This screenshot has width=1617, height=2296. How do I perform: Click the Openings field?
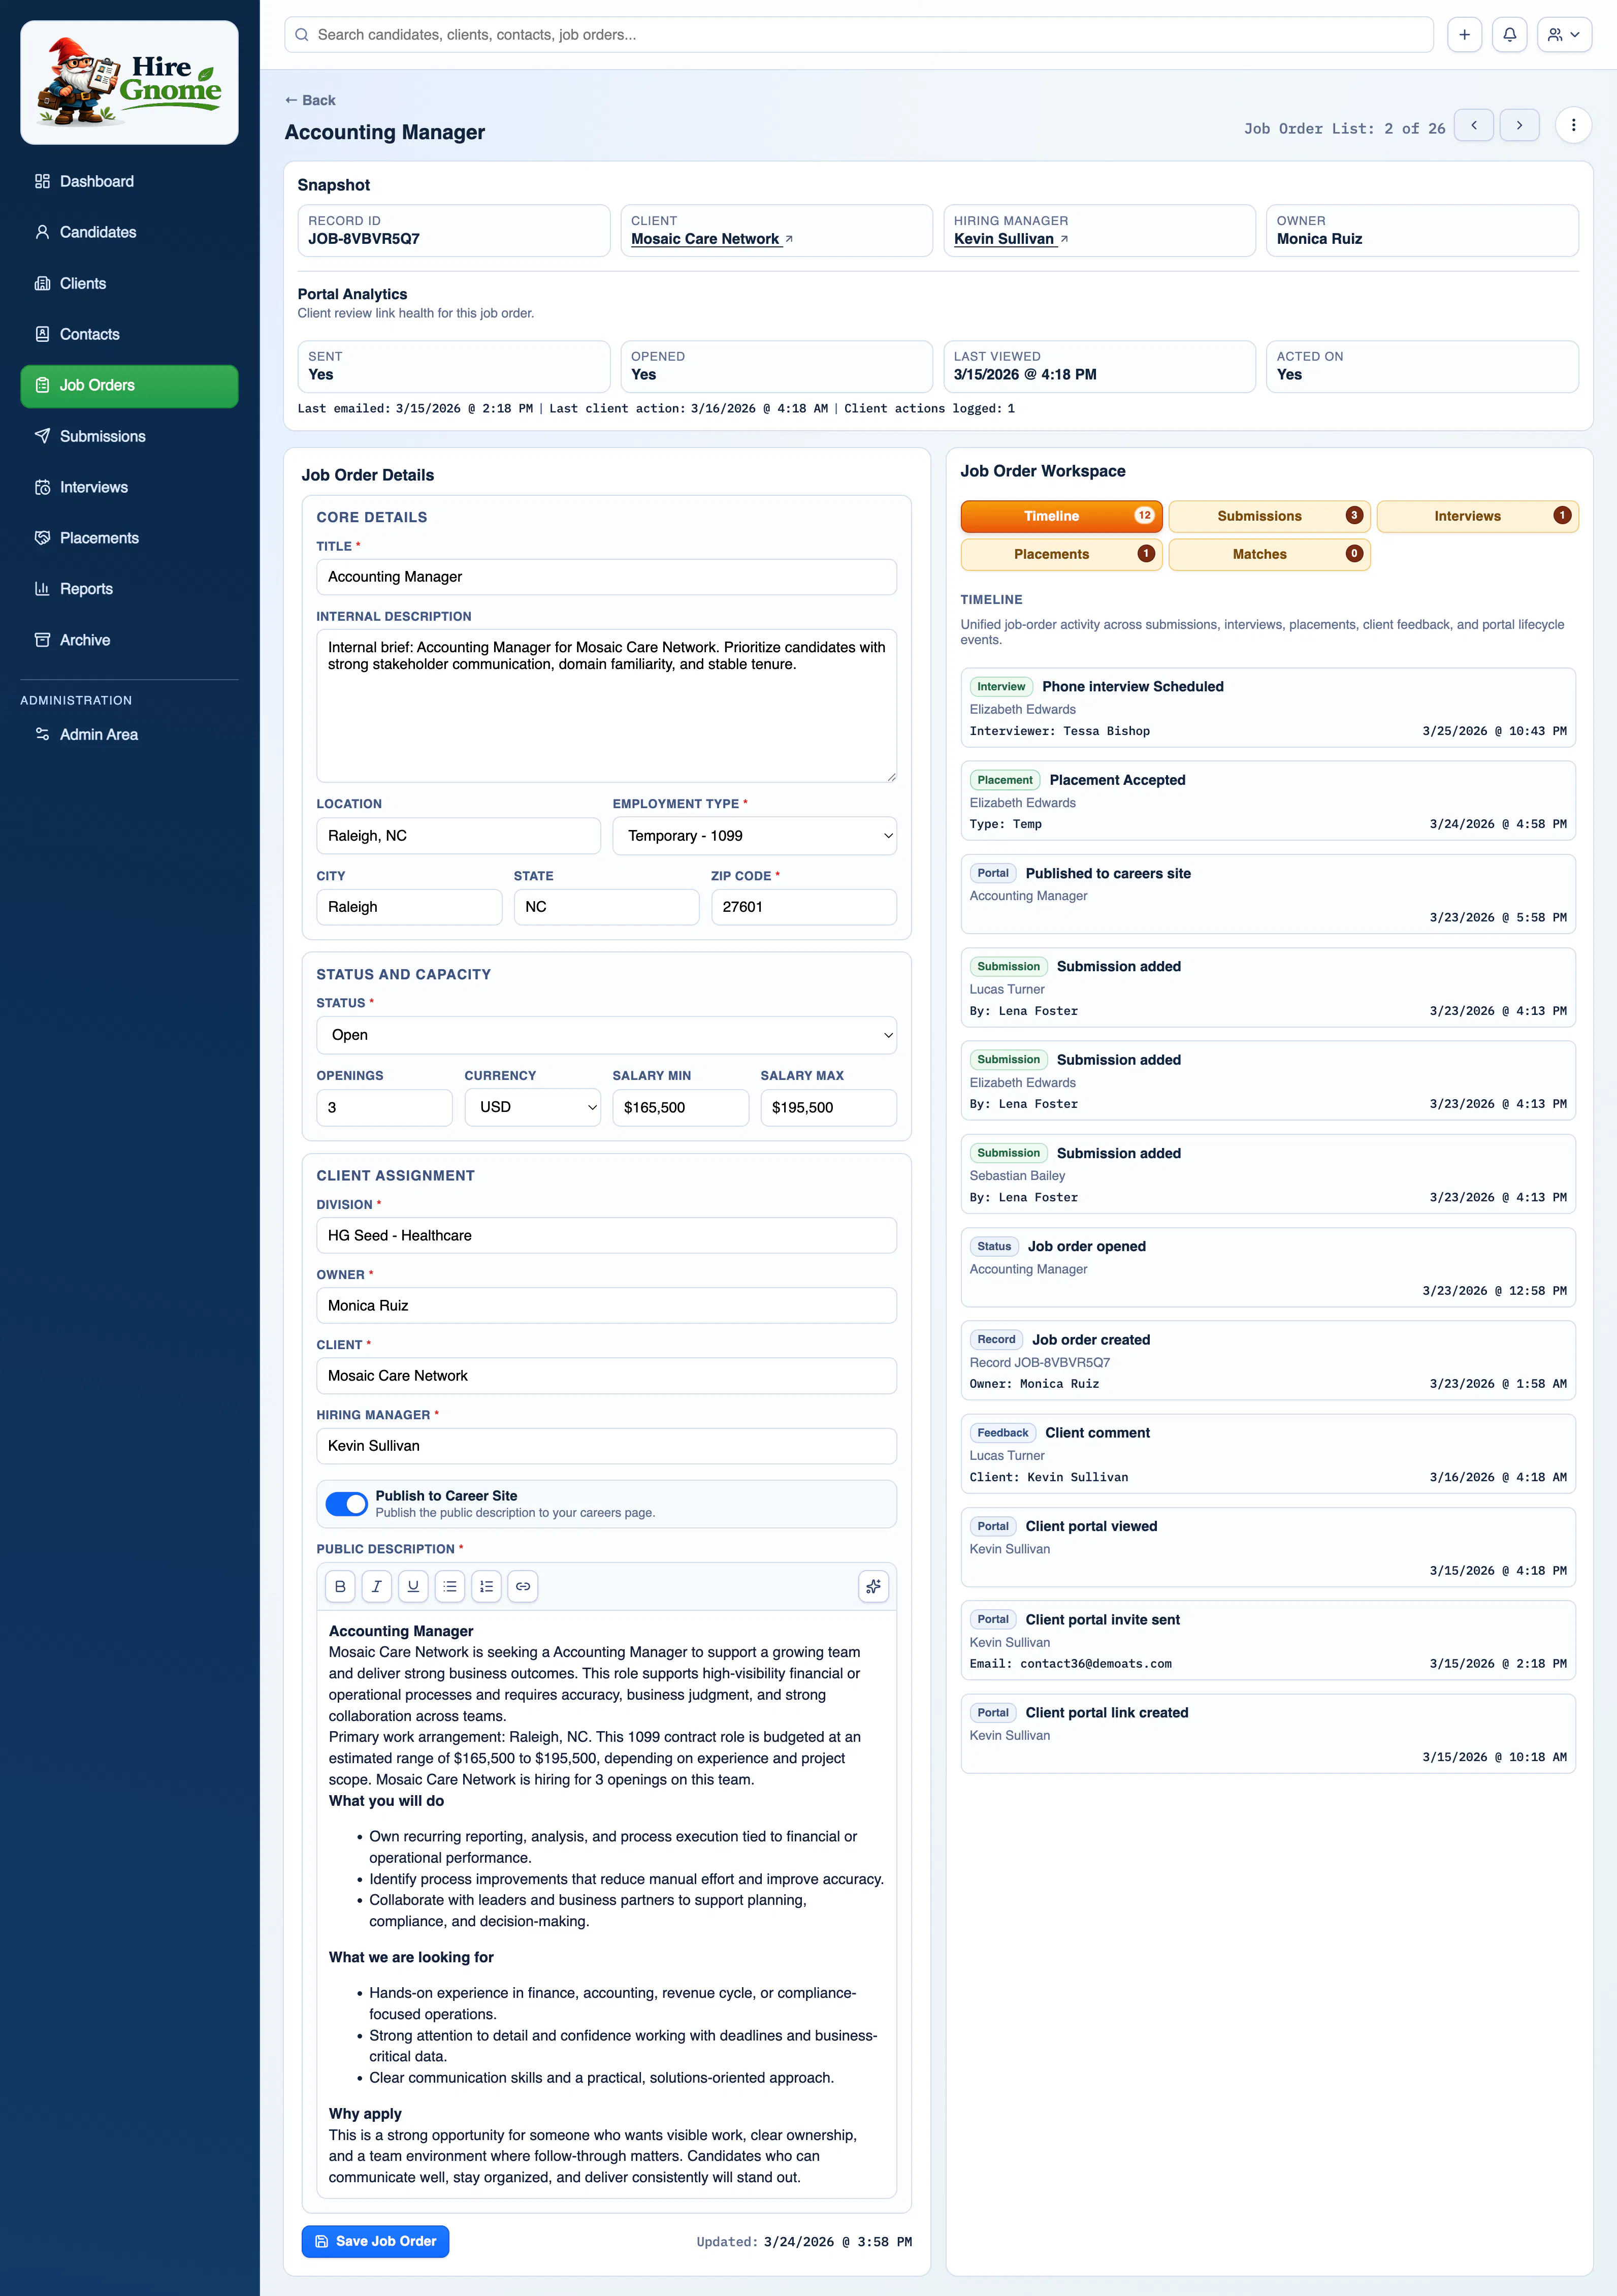[x=384, y=1108]
